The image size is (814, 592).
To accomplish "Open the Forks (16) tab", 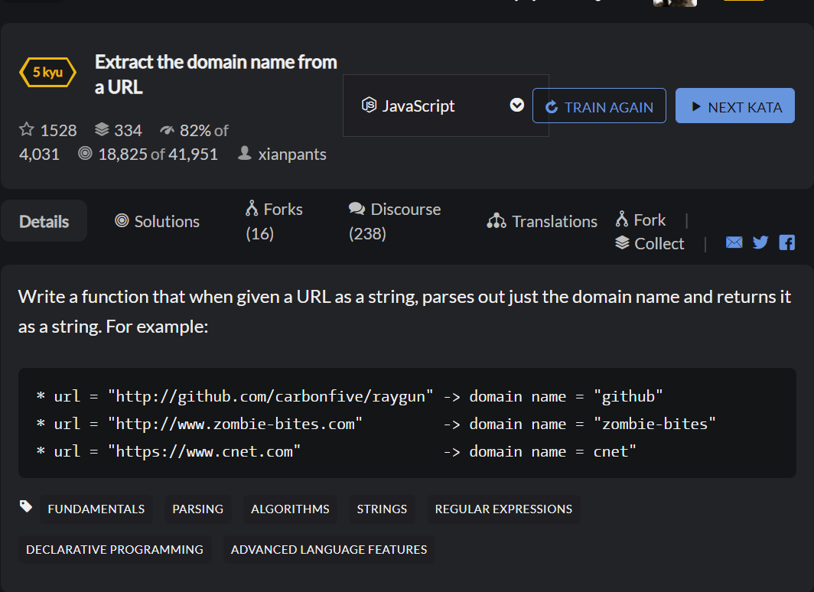I will 274,221.
